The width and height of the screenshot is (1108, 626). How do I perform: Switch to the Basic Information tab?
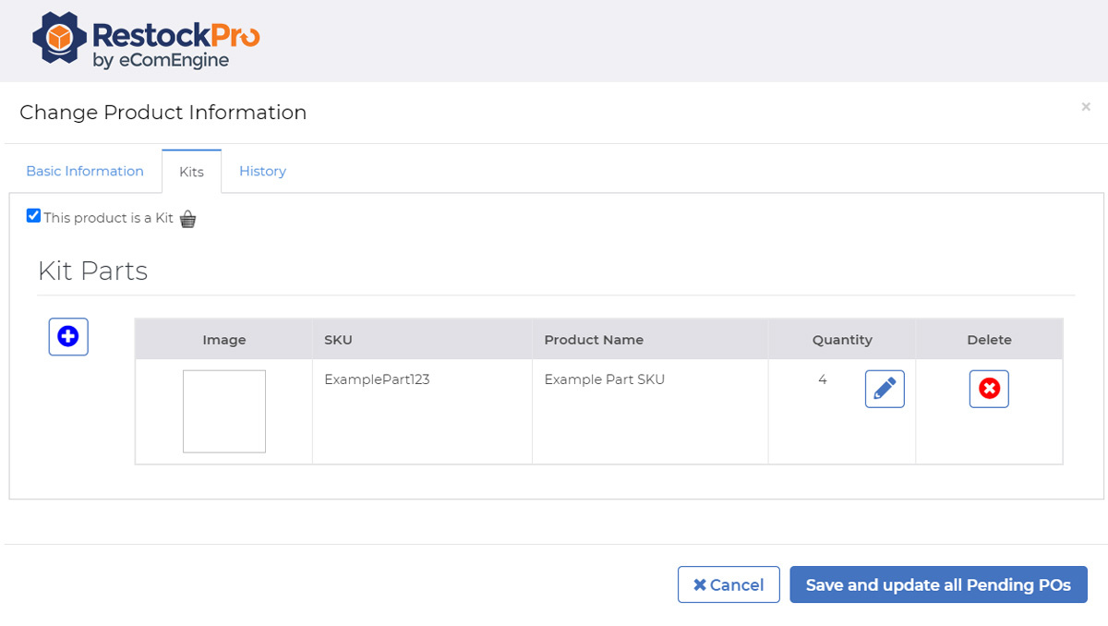click(x=85, y=171)
